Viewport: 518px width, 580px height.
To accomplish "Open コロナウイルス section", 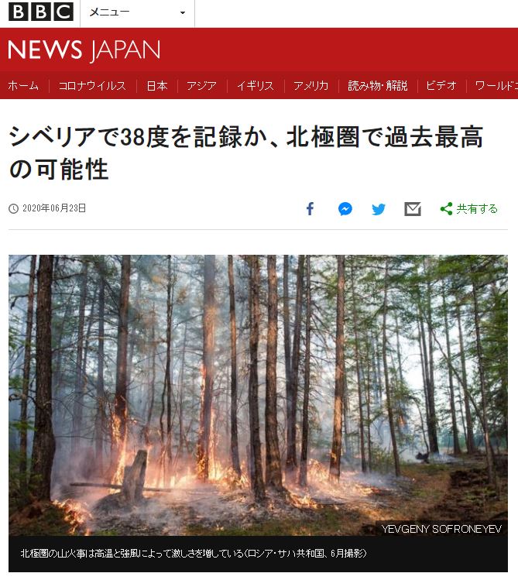I will (92, 86).
